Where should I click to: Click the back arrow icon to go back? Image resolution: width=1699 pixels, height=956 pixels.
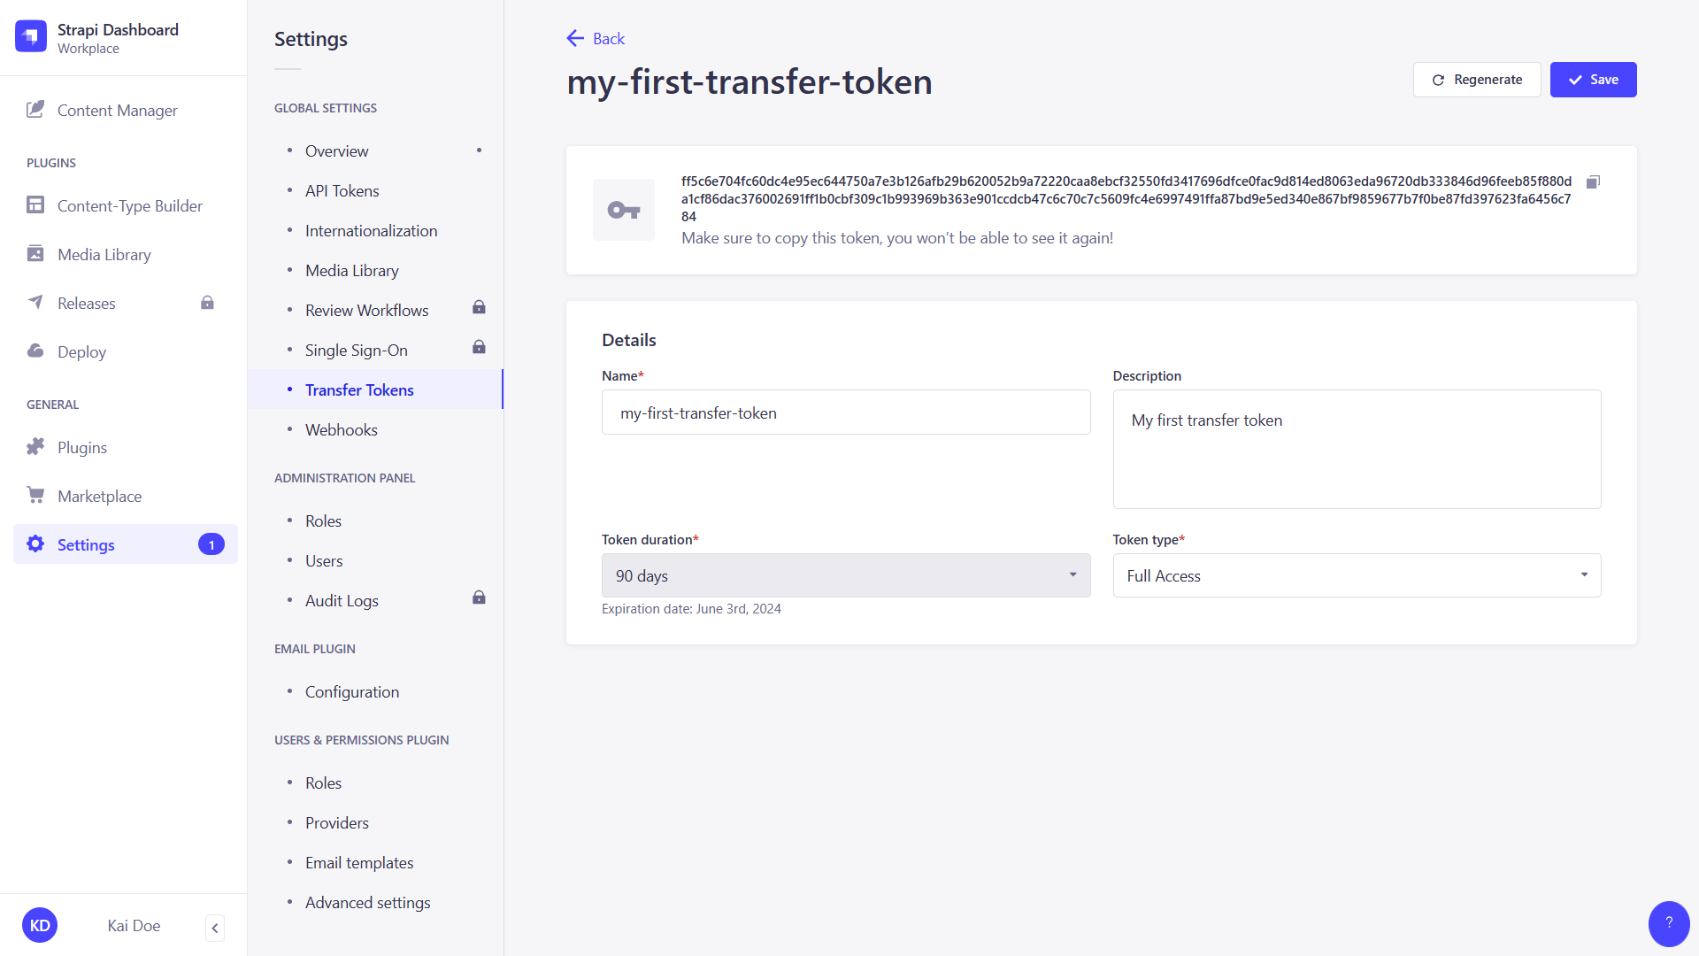(x=575, y=39)
